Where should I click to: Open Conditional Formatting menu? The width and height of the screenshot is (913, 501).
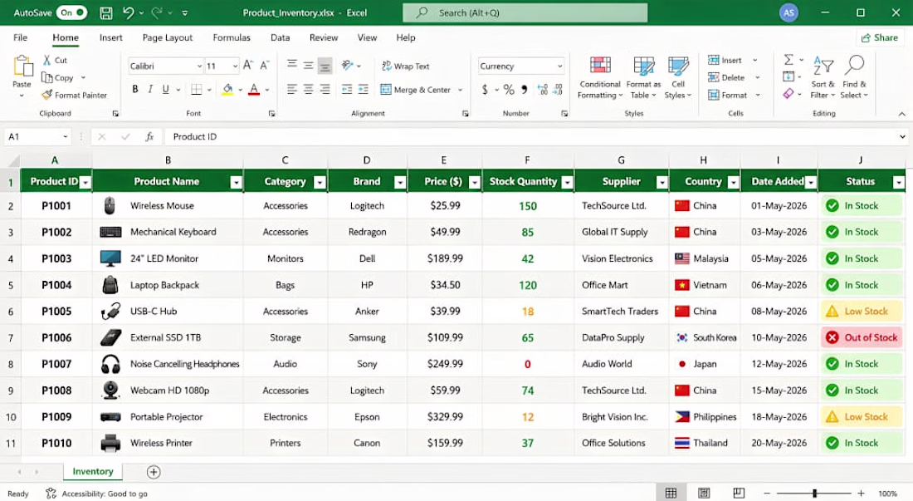pos(600,77)
